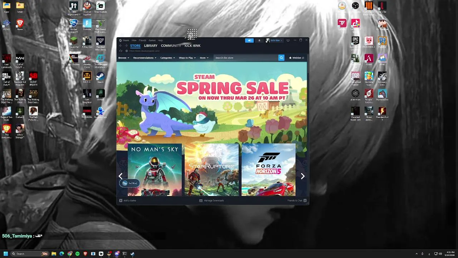Open the View menu in Steam
Viewport: 458px width, 258px height.
(134, 40)
